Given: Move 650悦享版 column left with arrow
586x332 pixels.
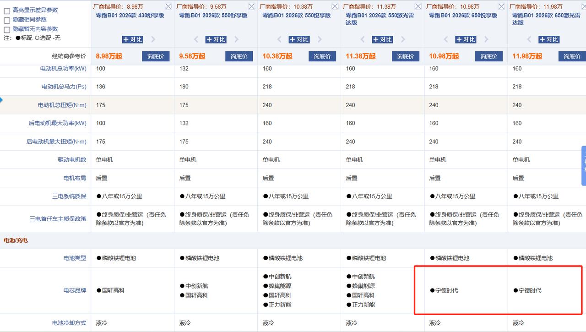Looking at the screenshot, I should click(x=446, y=39).
